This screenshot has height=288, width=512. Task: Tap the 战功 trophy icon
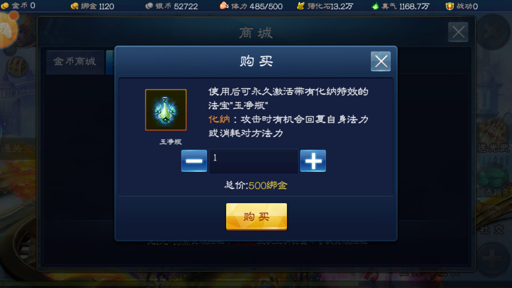pos(450,6)
